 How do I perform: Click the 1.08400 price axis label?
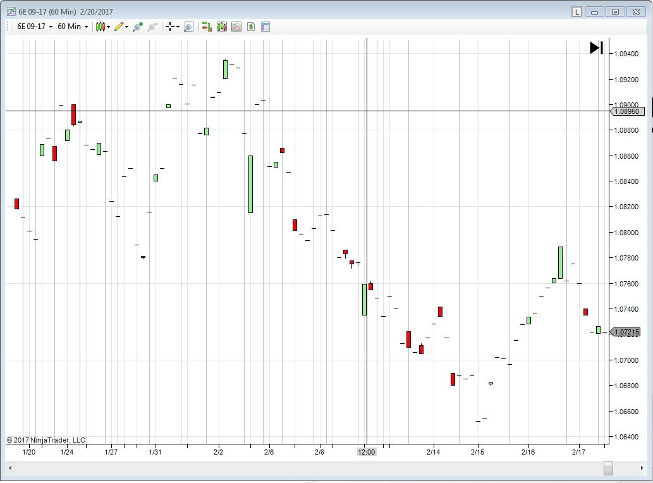[626, 181]
